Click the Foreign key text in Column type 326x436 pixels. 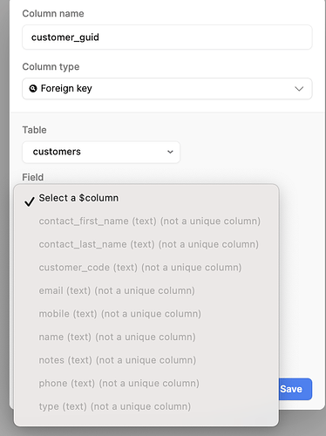[x=66, y=88]
